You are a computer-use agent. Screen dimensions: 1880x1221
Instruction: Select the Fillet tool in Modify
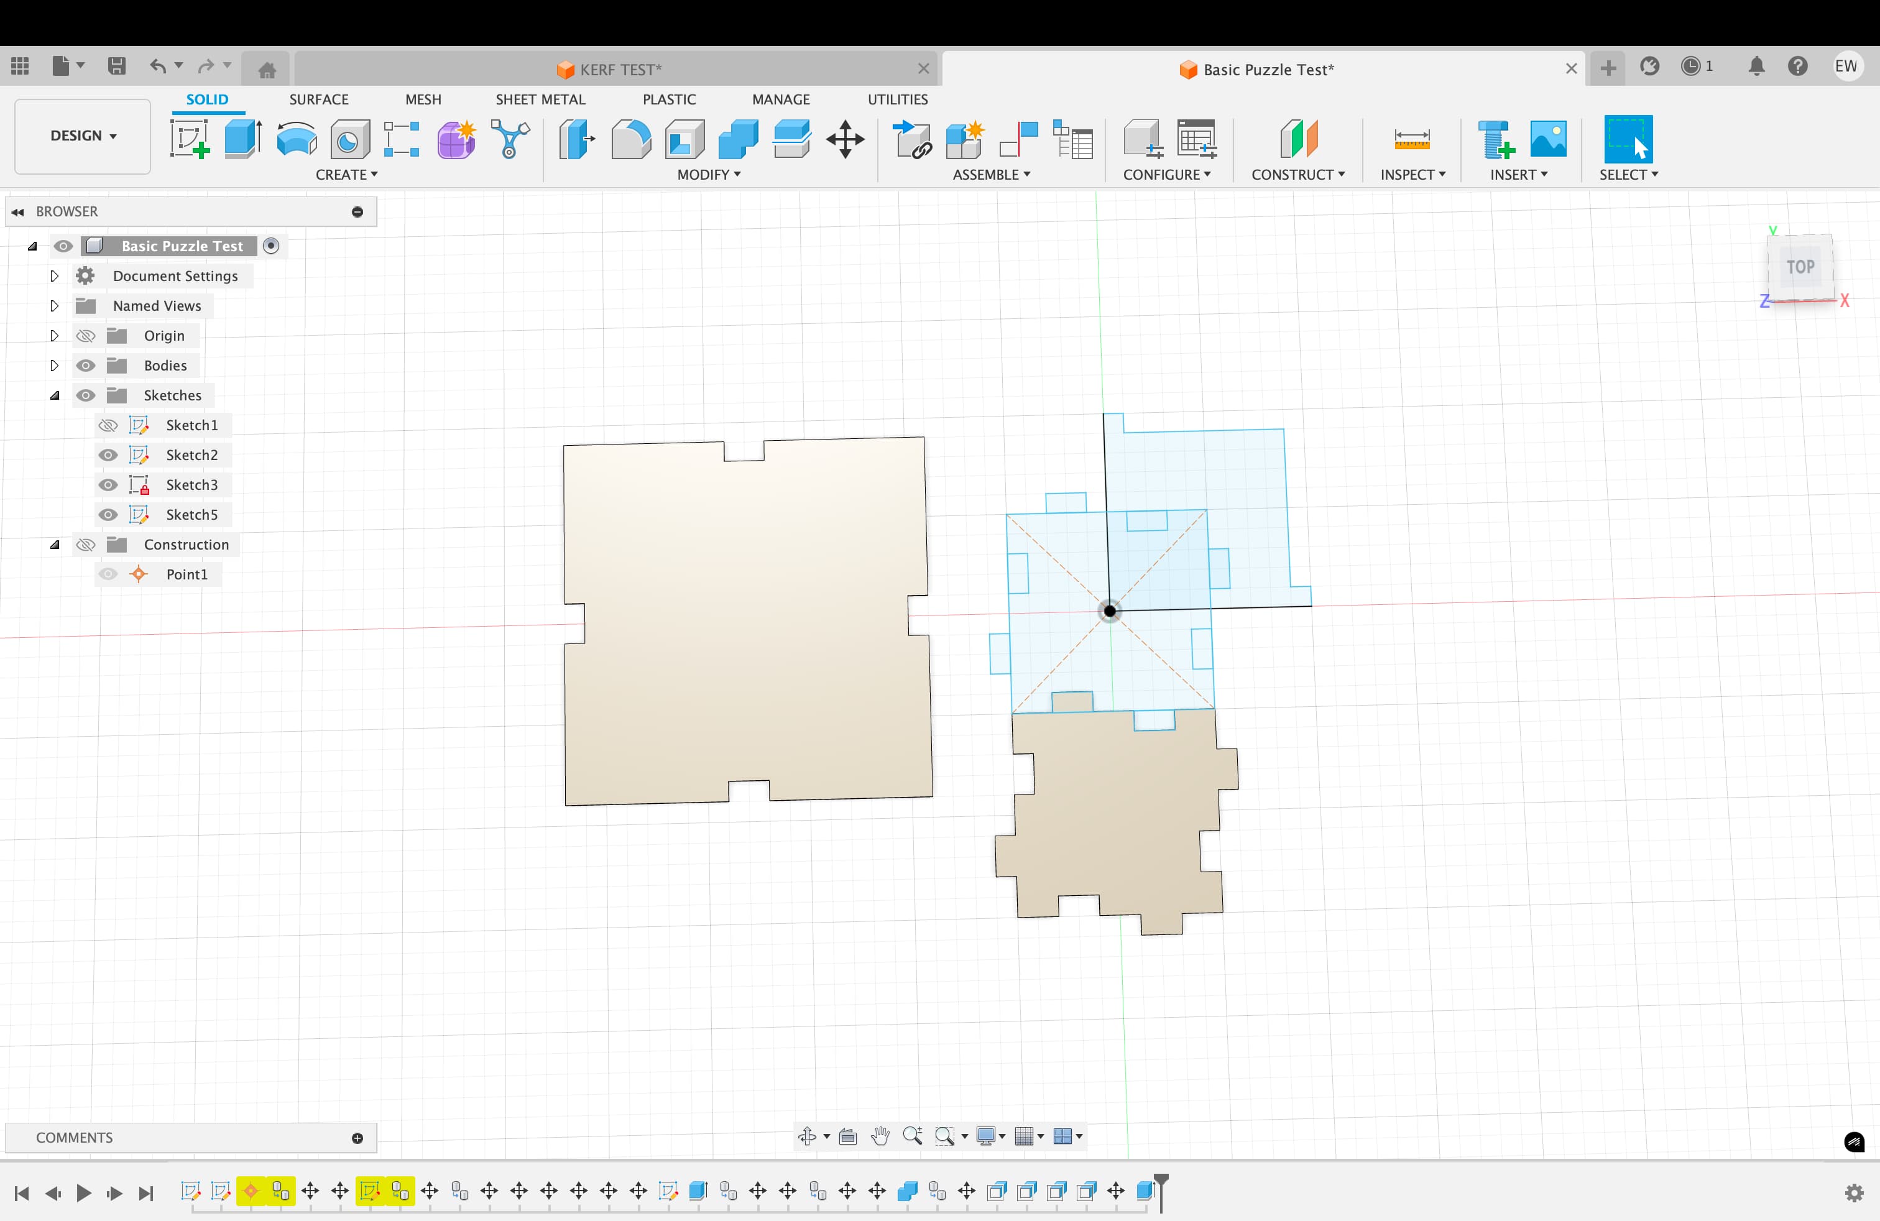coord(630,139)
